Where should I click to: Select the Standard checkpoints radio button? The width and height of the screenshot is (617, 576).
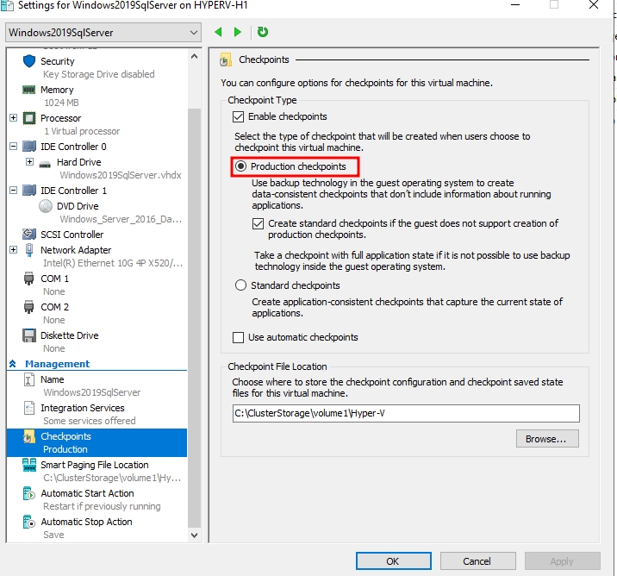click(x=241, y=285)
